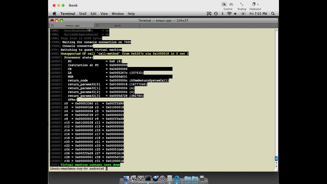Click LR value 0x0005267c

pos(118,73)
